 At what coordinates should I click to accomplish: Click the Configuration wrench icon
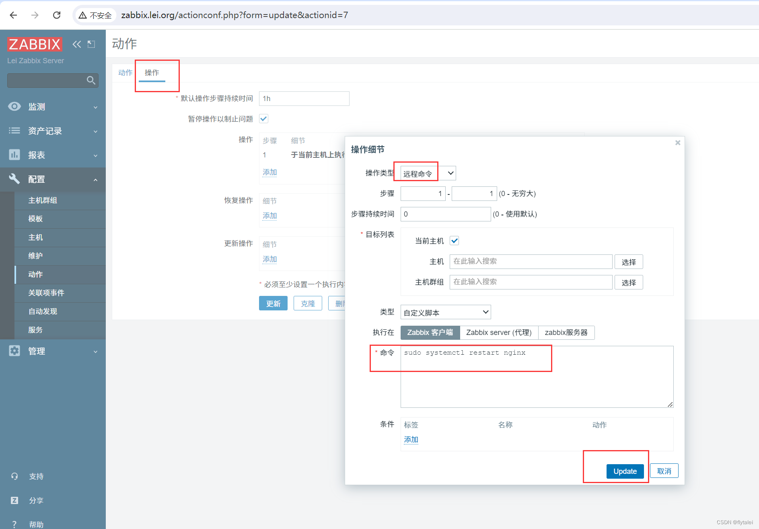[x=14, y=179]
